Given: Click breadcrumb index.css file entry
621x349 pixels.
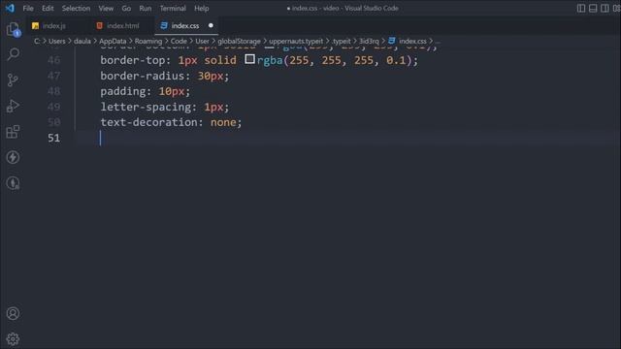Looking at the screenshot, I should pyautogui.click(x=412, y=41).
